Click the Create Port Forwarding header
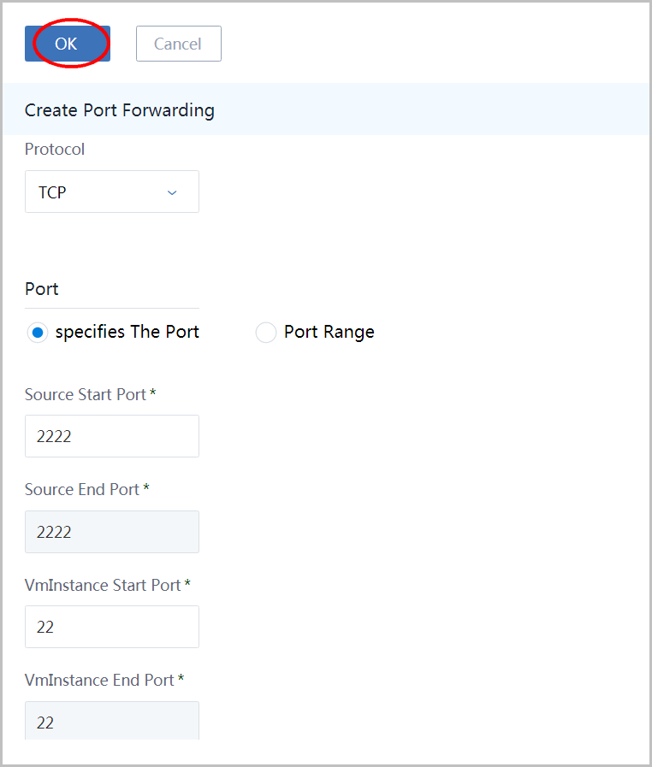652x767 pixels. tap(120, 110)
